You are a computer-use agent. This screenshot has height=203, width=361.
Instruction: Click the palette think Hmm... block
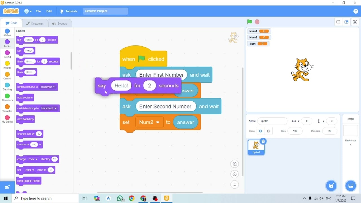point(27,72)
